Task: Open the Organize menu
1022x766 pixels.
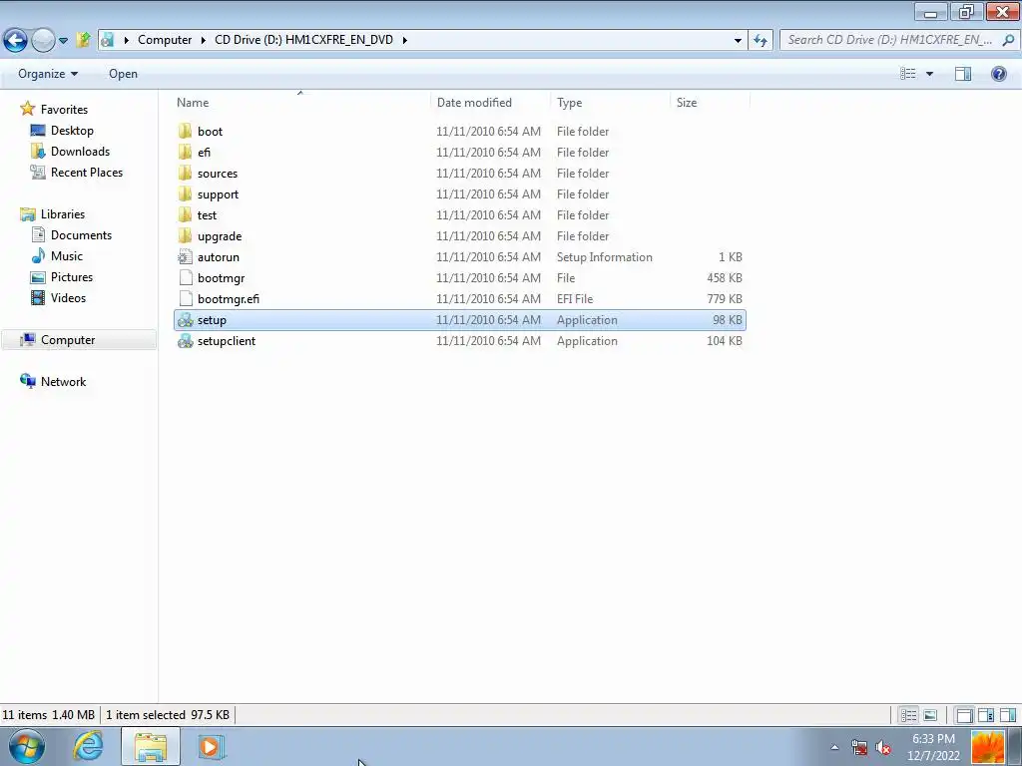Action: pyautogui.click(x=48, y=74)
